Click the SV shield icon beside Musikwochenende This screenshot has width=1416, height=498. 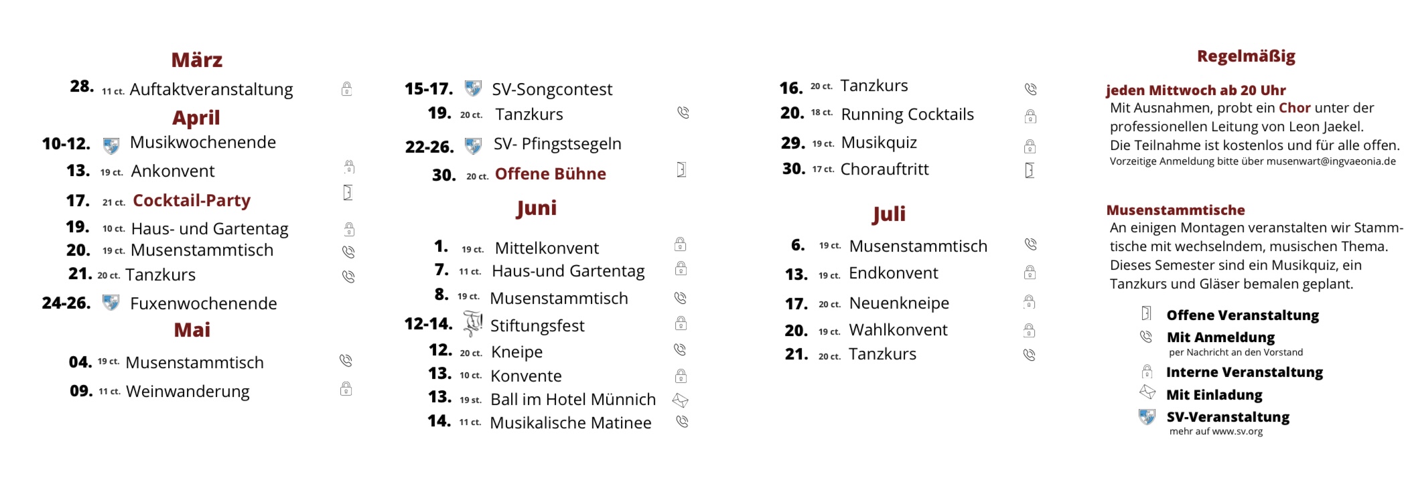(111, 145)
